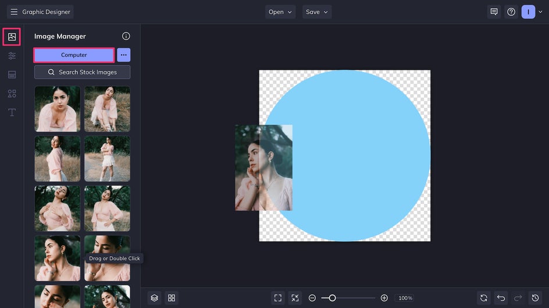Image resolution: width=549 pixels, height=308 pixels.
Task: Open the Customize sliders sidebar icon
Action: pos(12,56)
